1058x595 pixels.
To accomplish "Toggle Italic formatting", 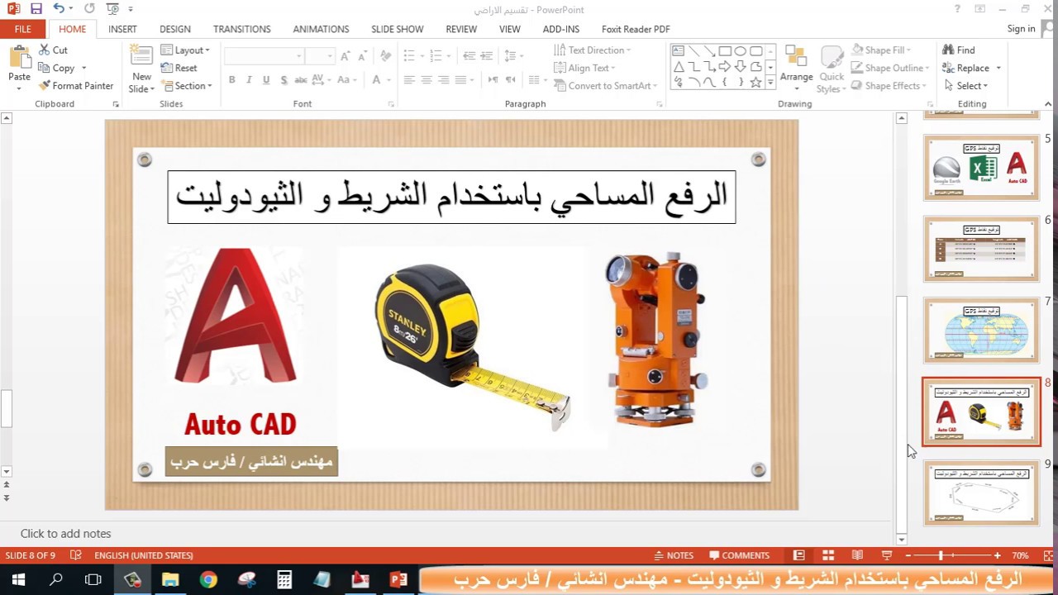I will tap(249, 80).
